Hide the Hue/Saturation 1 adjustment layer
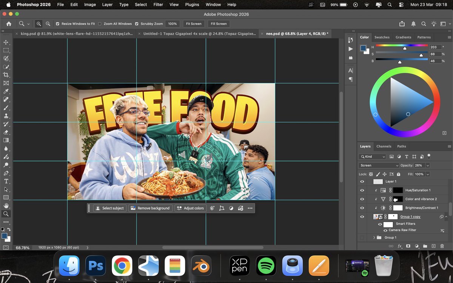 (x=362, y=190)
